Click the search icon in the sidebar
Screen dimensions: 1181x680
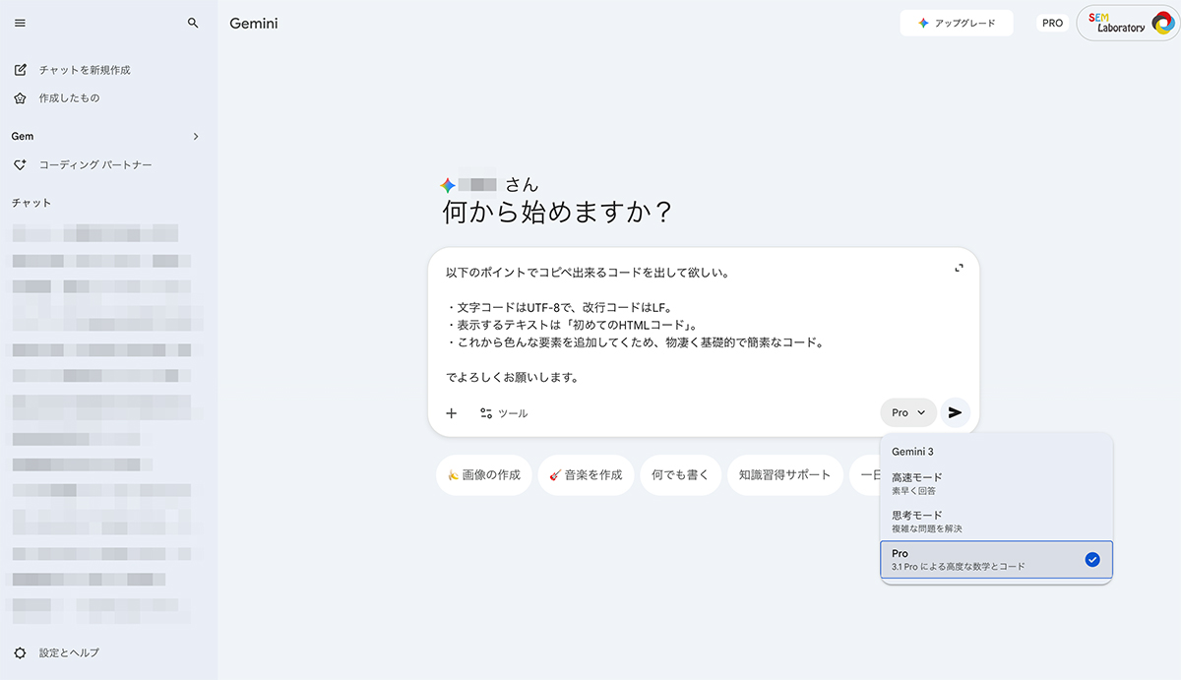193,23
